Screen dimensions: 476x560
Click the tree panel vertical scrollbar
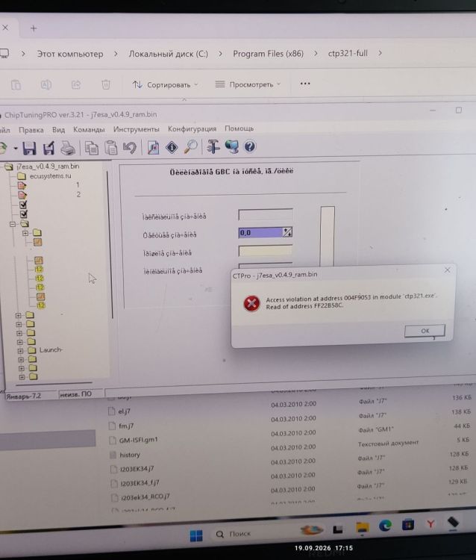110,245
